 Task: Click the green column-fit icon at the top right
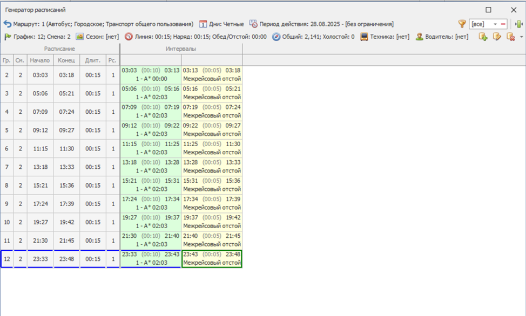coord(519,24)
